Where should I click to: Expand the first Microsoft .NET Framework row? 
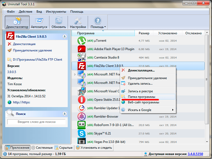coord(75,74)
